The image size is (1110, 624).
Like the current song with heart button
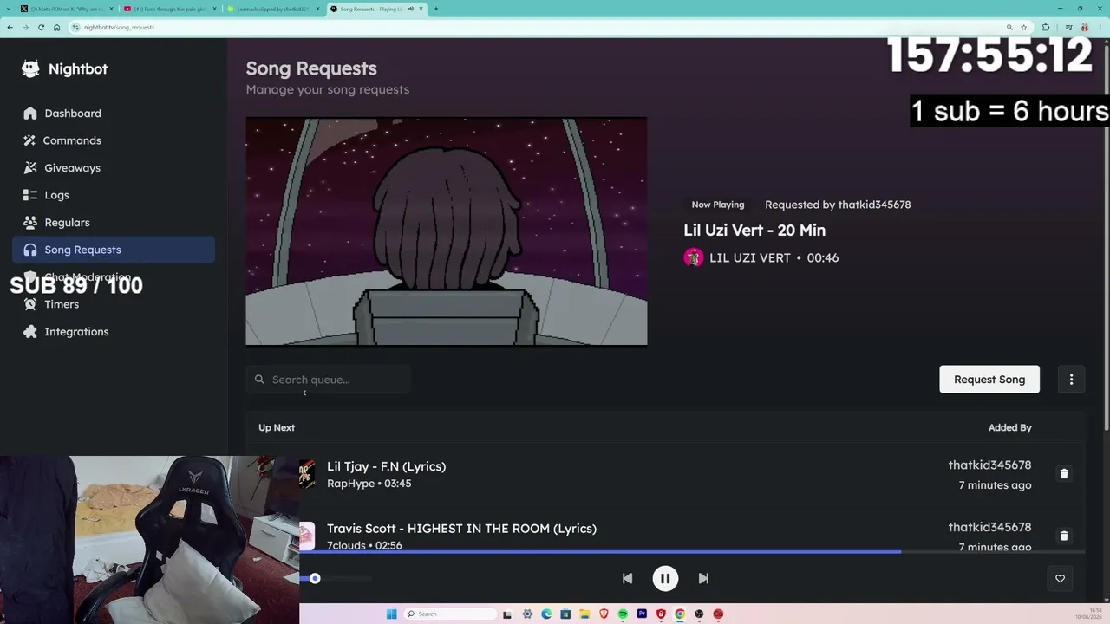[1060, 579]
